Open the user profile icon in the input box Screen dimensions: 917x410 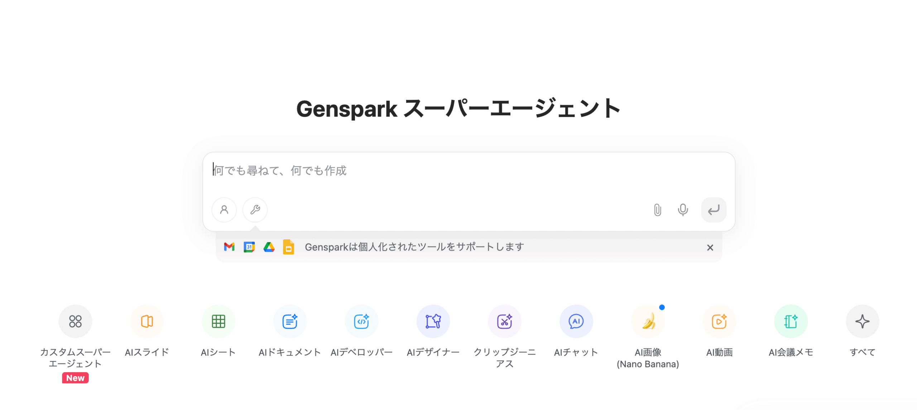tap(224, 210)
